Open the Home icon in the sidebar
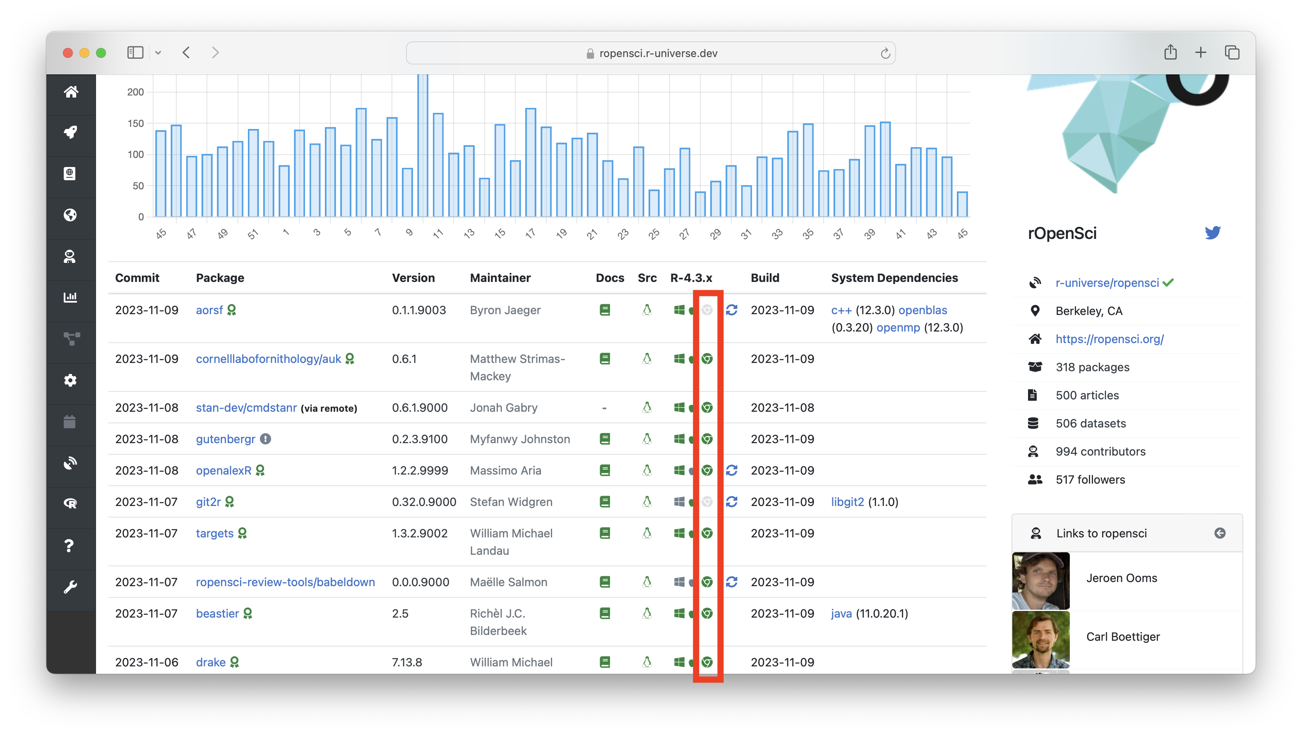The image size is (1302, 735). pos(71,92)
